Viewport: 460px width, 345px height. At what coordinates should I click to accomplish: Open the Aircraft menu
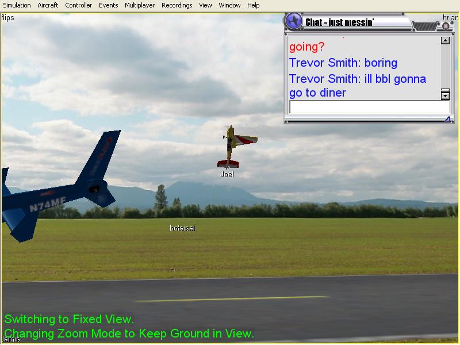click(x=48, y=5)
